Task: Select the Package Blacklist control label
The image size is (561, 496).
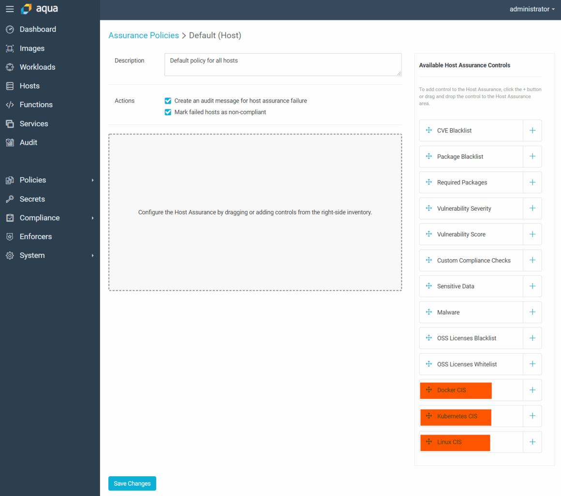Action: tap(460, 156)
